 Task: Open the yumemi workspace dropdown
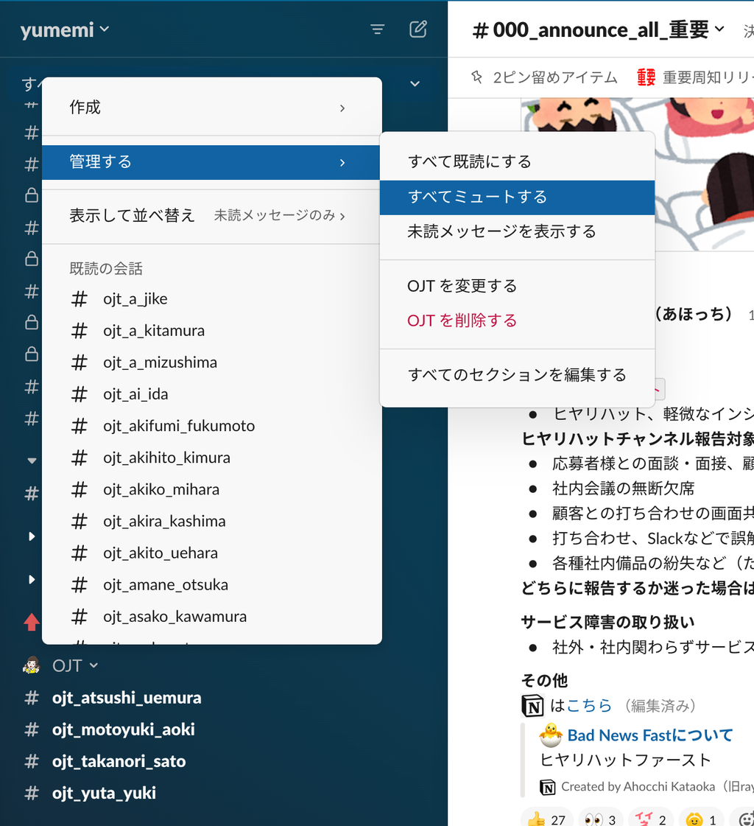click(65, 29)
